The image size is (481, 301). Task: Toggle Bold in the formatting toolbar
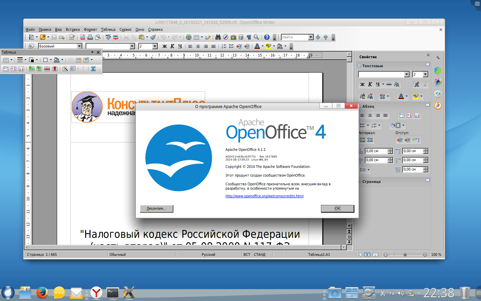coord(165,46)
